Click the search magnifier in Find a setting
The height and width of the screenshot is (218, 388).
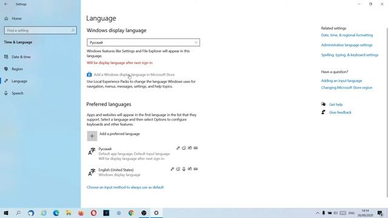tap(73, 30)
